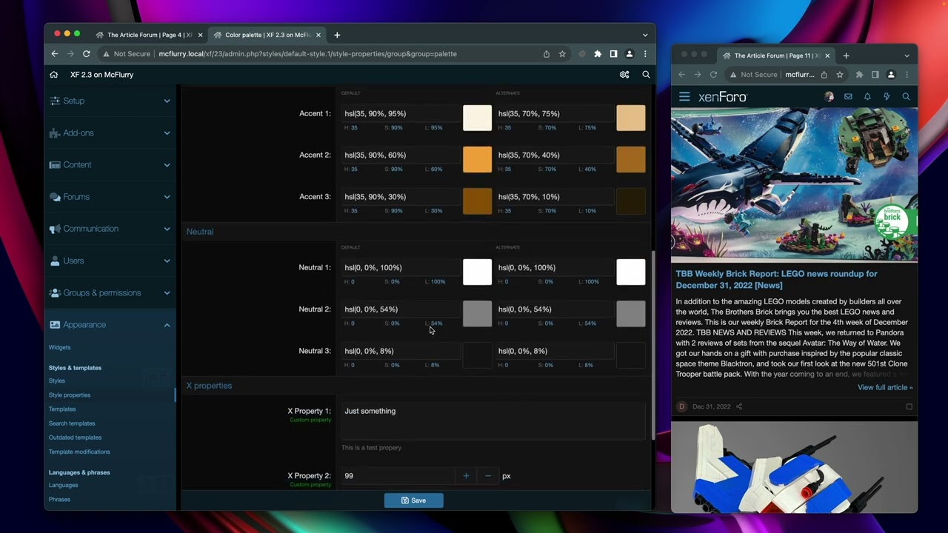Screen dimensions: 948x533
Task: Bookmark the admin page with the star icon
Action: (562, 54)
